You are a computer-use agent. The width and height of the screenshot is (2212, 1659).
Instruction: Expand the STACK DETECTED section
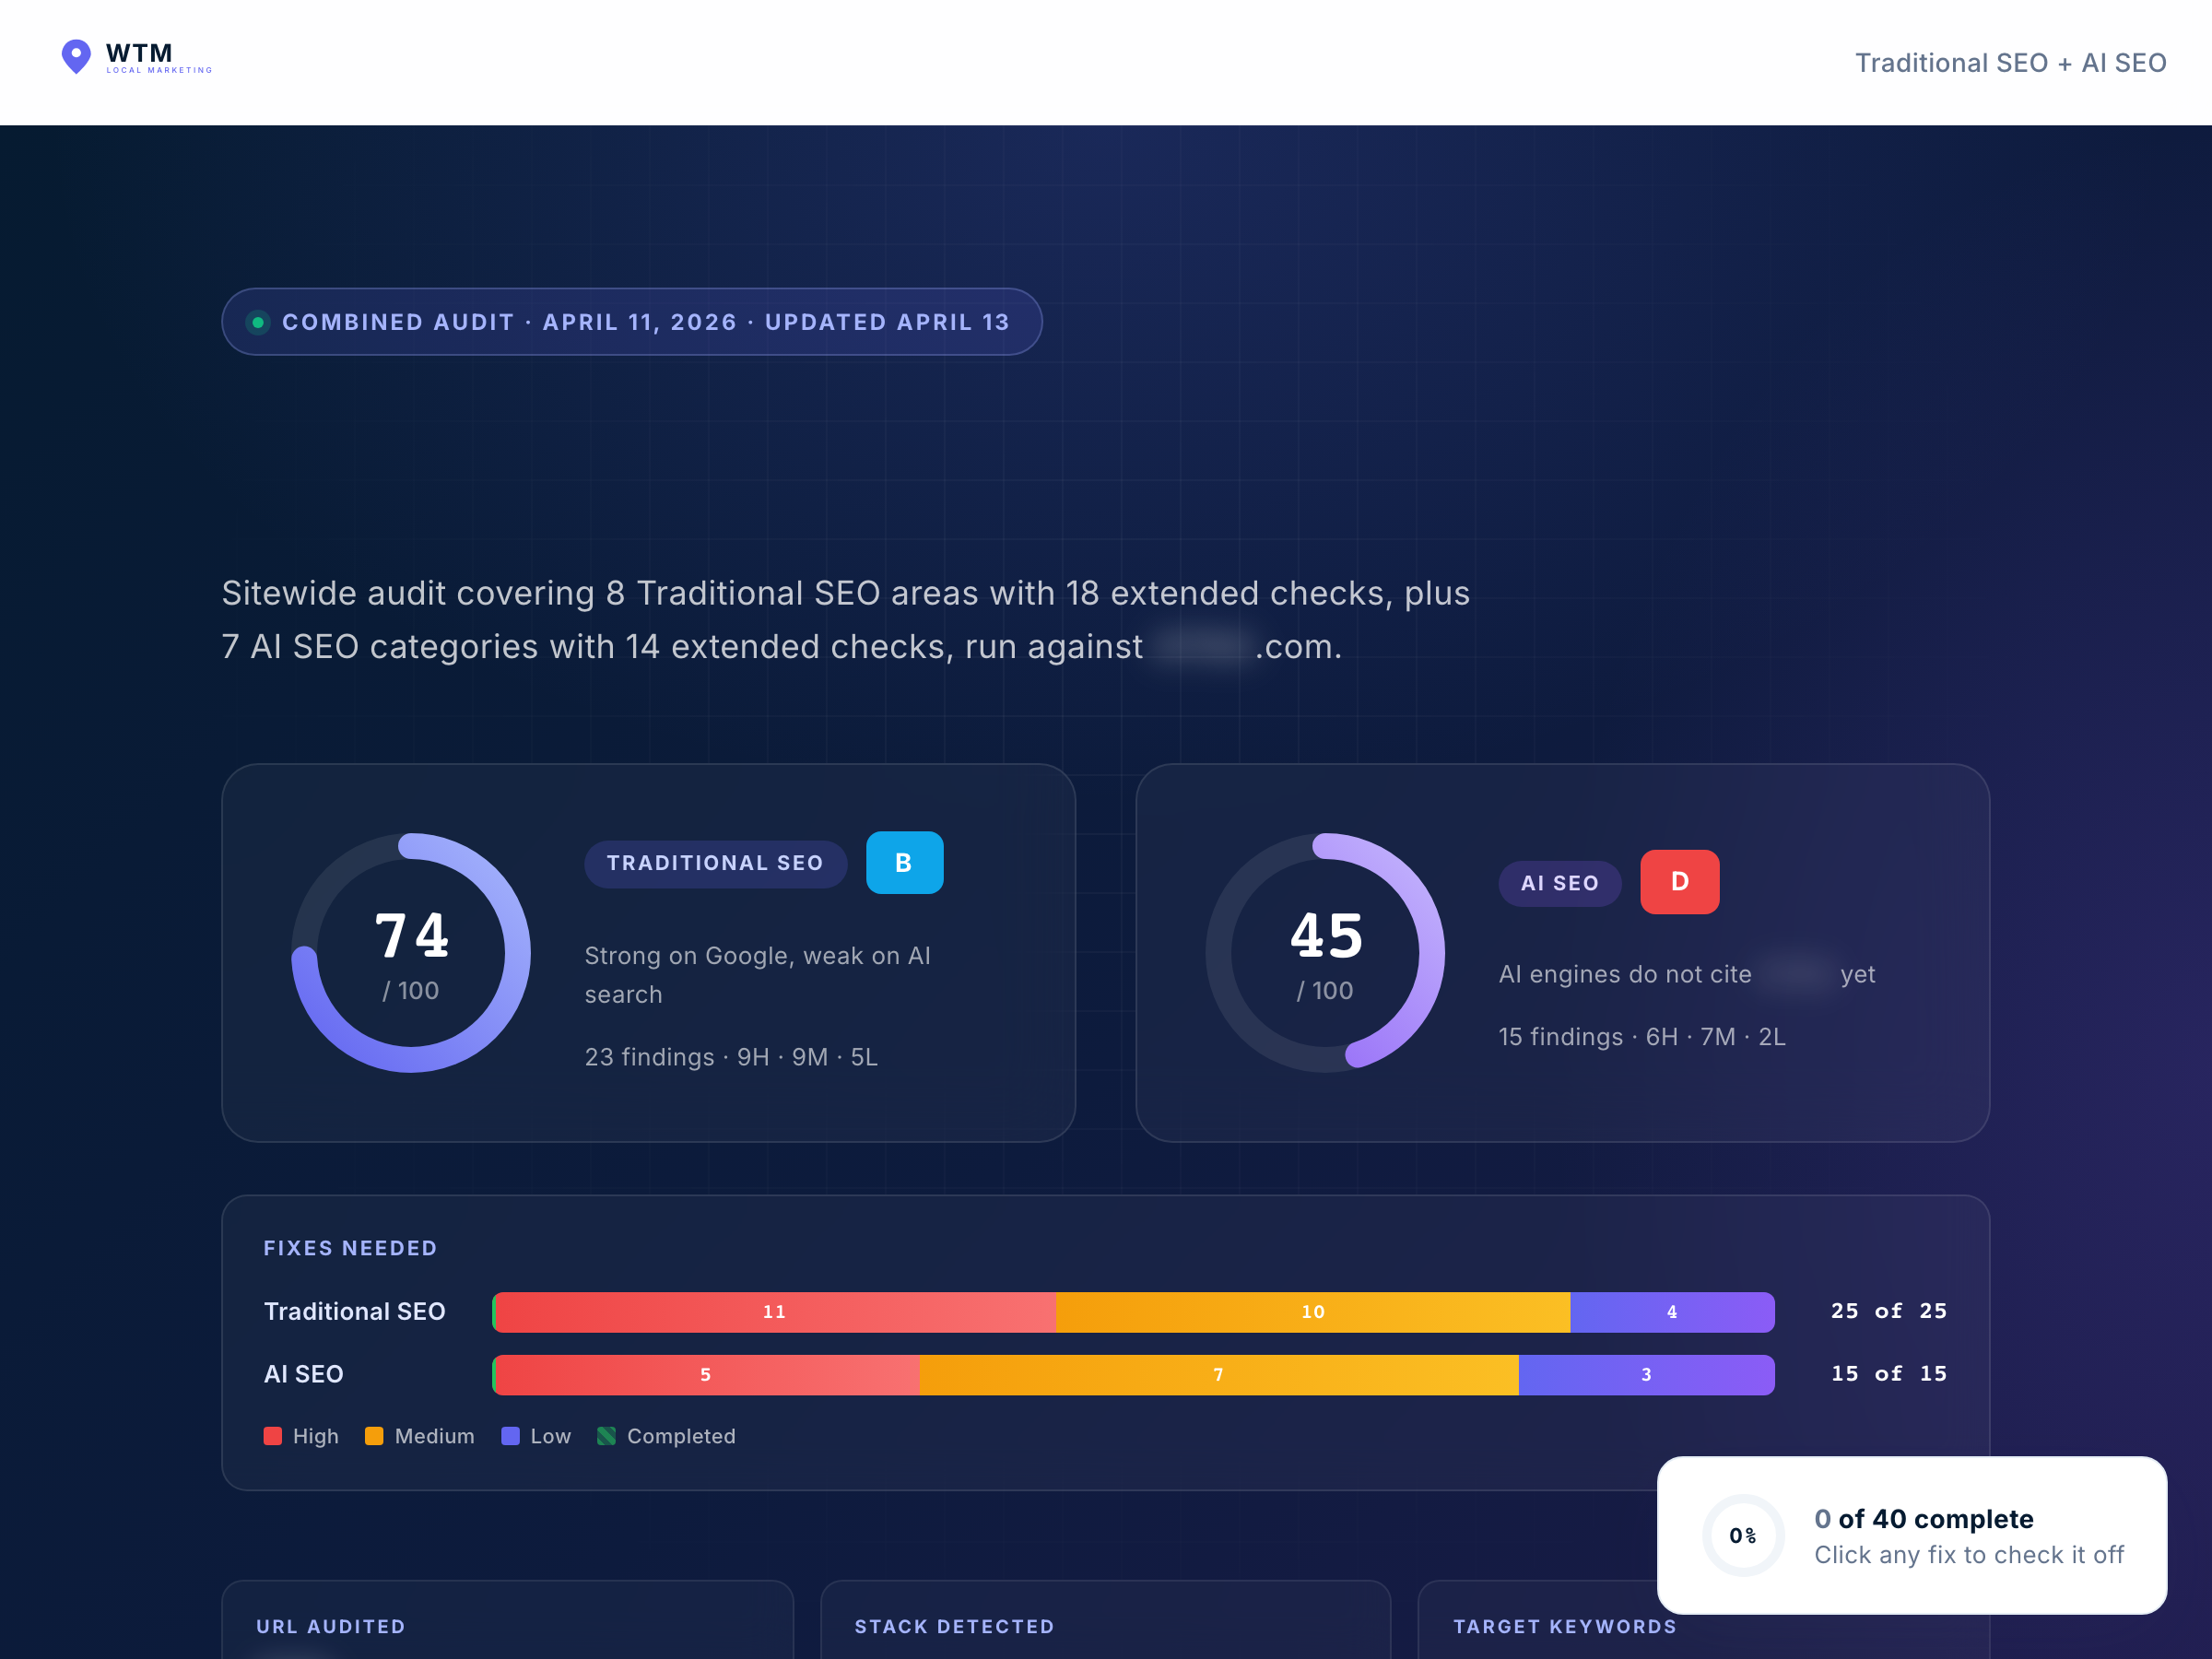tap(954, 1626)
